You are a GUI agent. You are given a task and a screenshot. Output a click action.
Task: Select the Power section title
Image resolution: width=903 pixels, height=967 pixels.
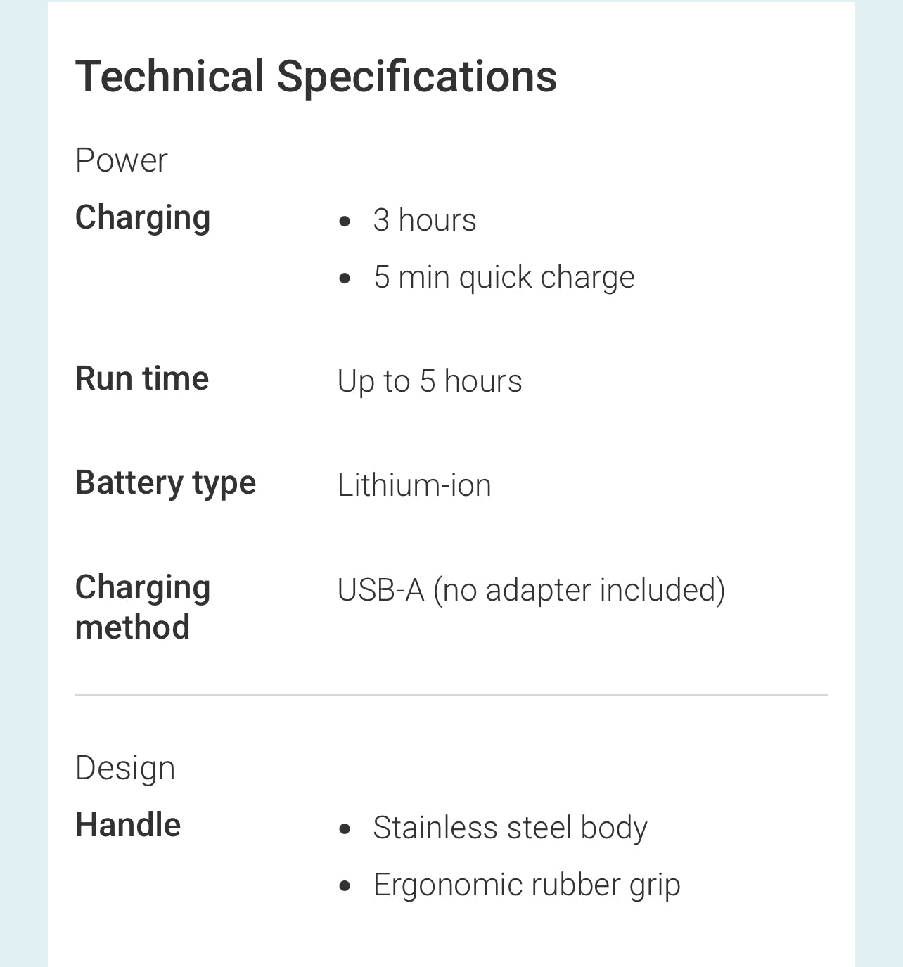[121, 160]
